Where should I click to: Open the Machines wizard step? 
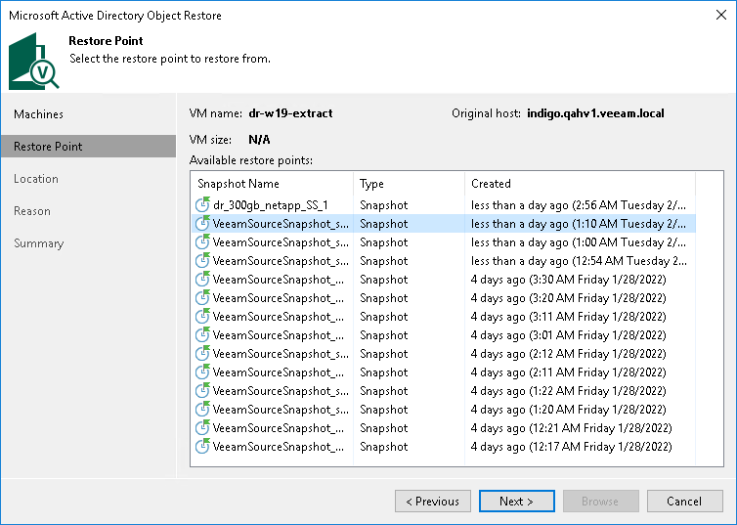pyautogui.click(x=39, y=114)
